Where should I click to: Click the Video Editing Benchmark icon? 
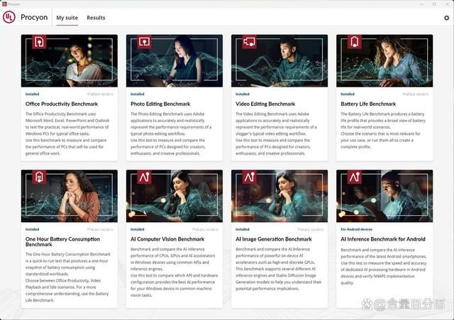point(249,42)
